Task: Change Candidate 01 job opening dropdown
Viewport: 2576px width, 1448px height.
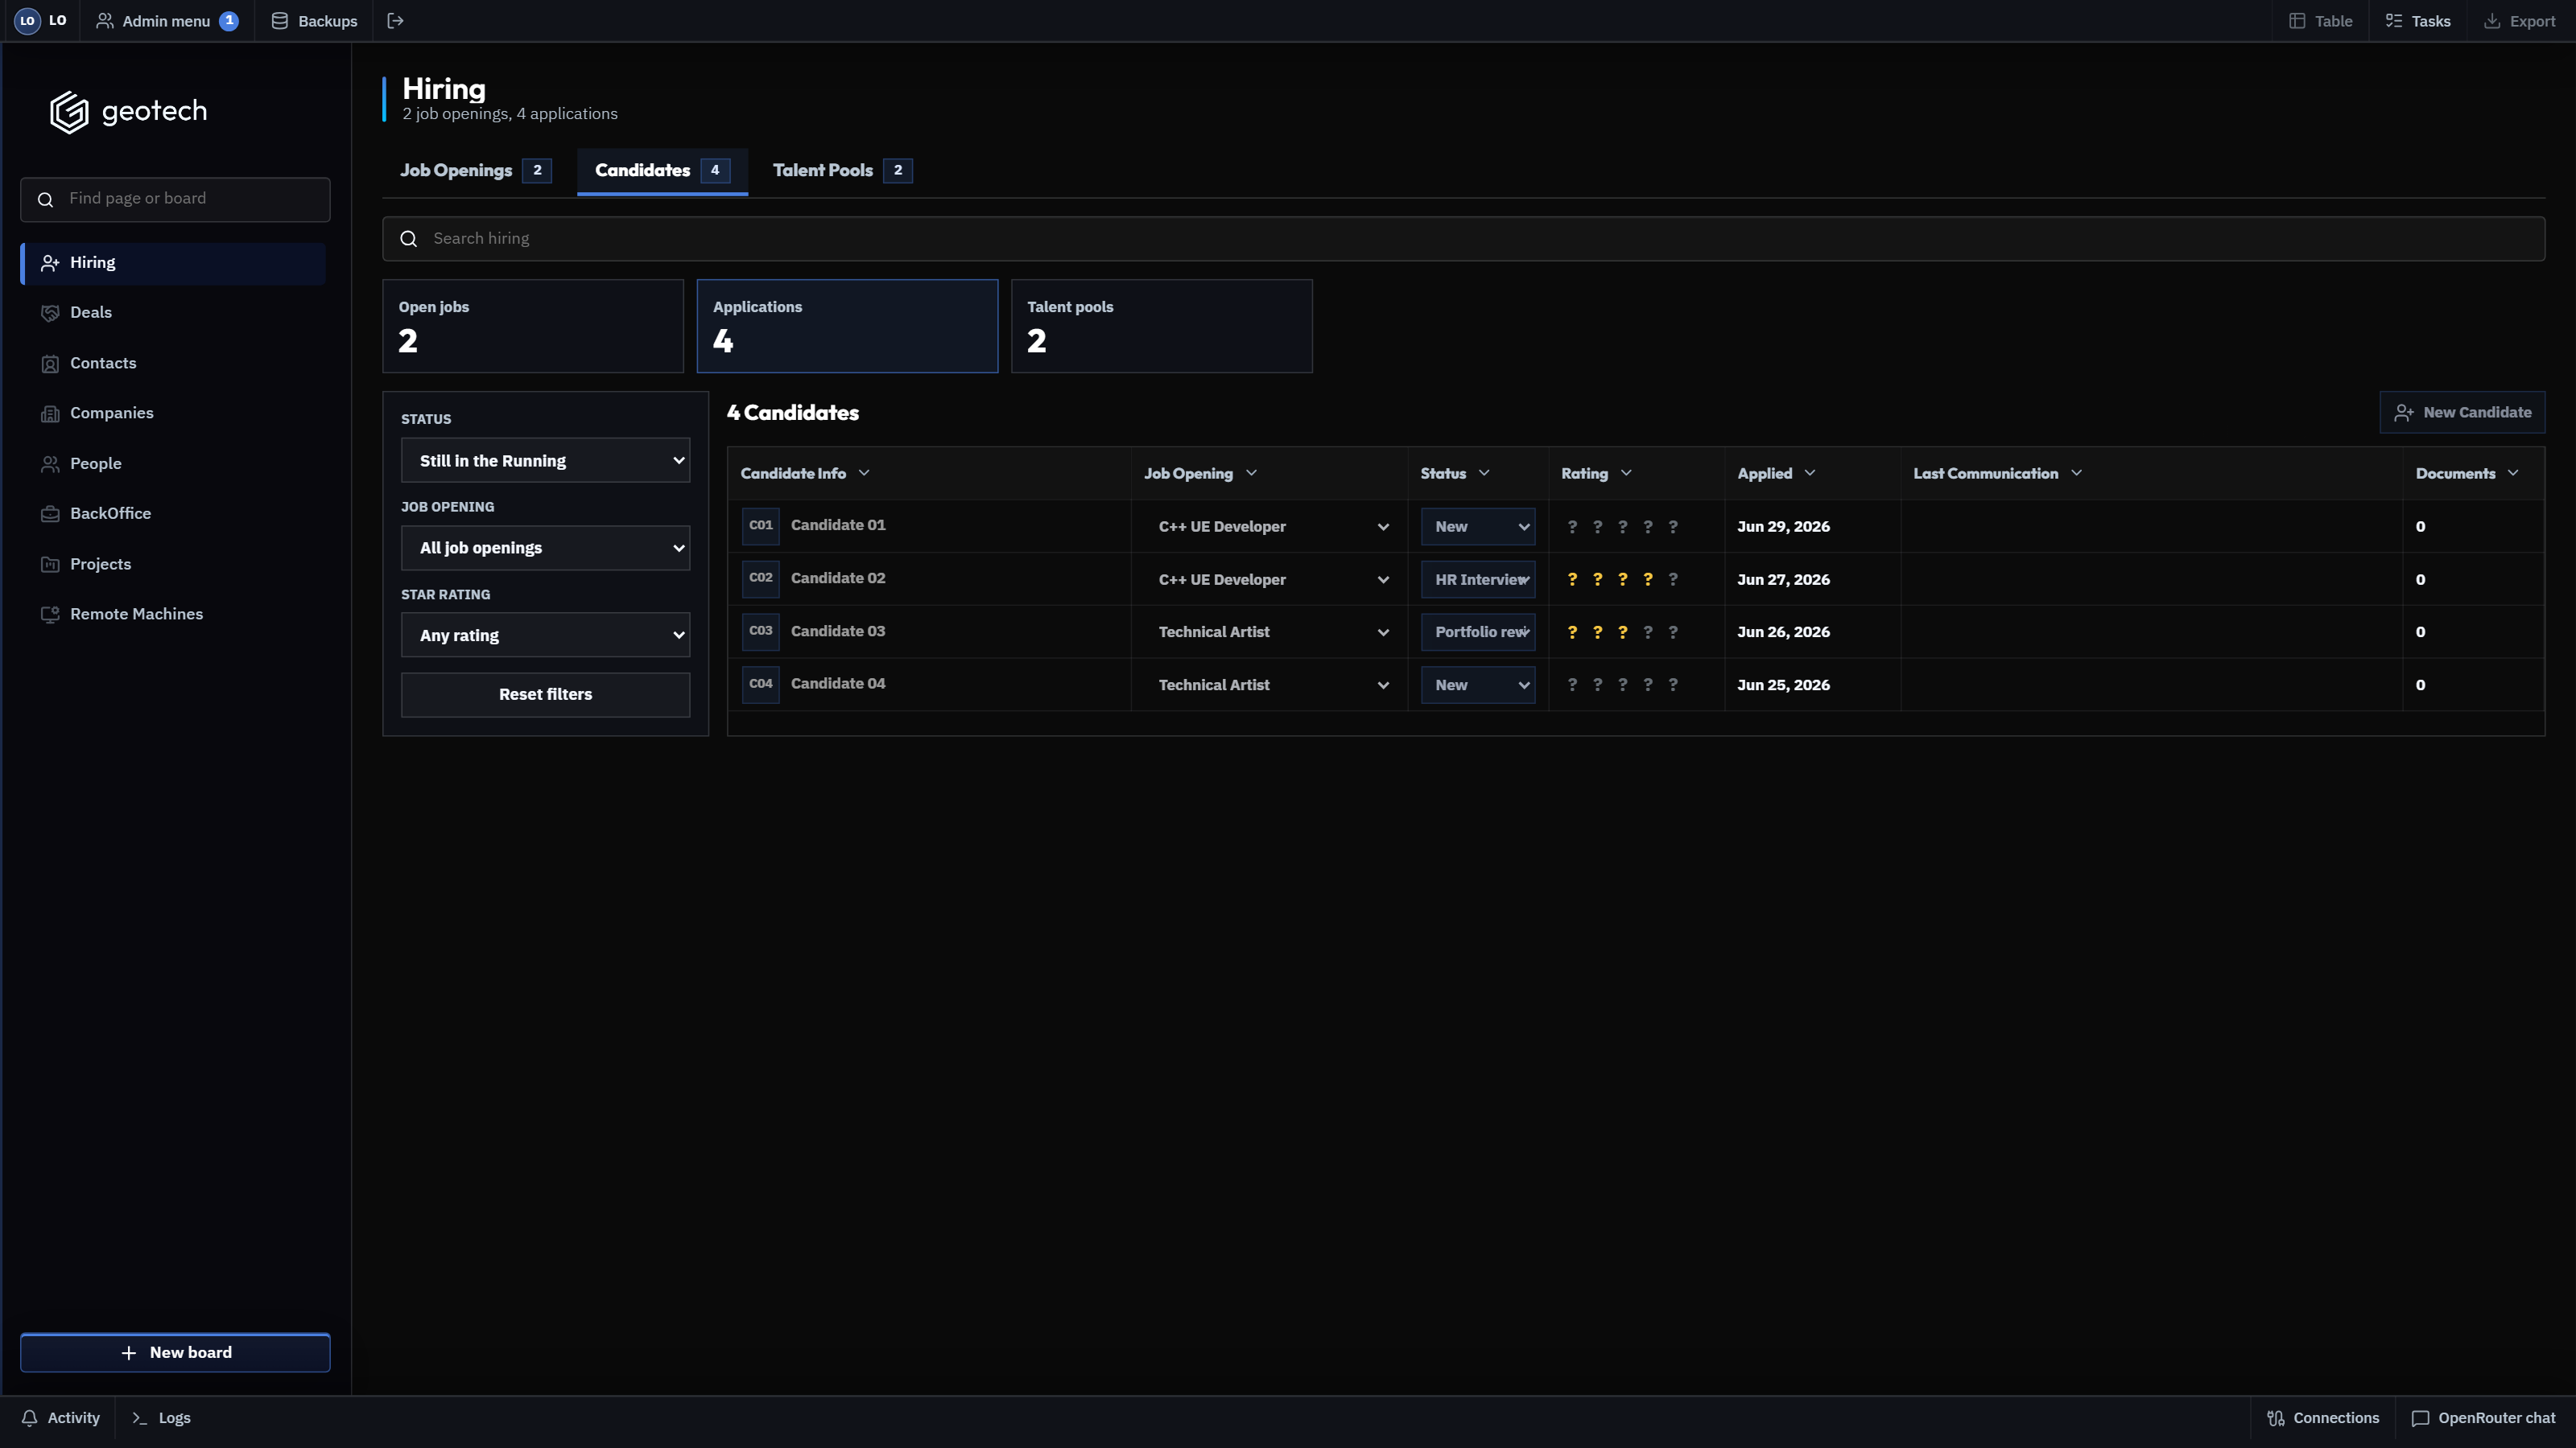Action: click(1270, 527)
